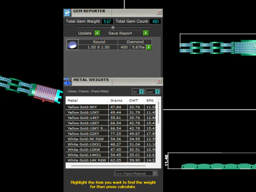Select the Yellow Gold:18KY R... row
Image resolution: width=256 pixels, height=192 pixels.
(x=111, y=129)
